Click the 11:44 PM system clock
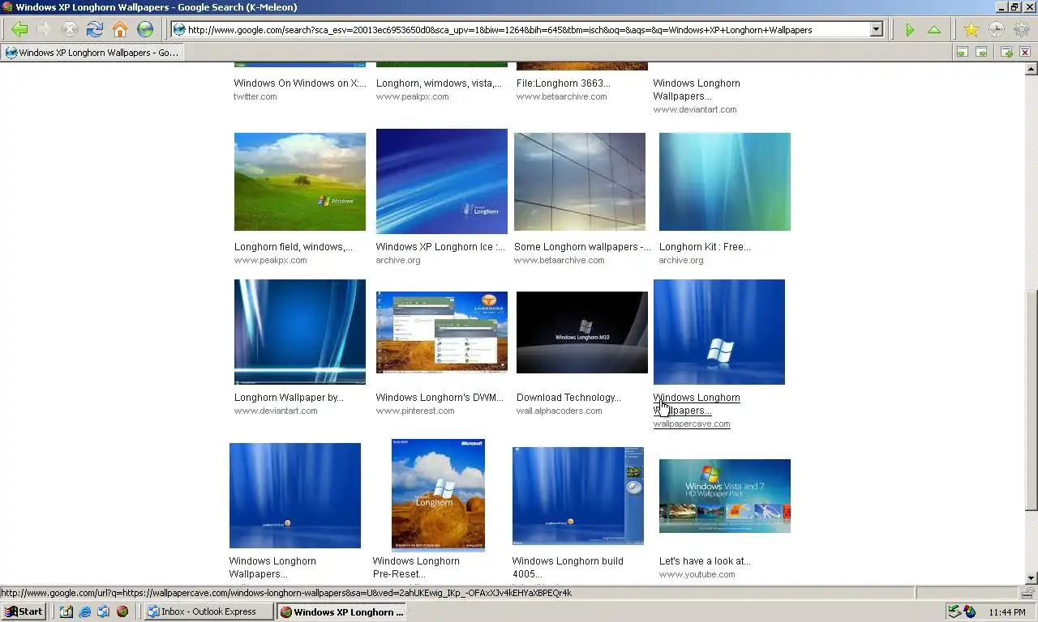 [x=1008, y=612]
